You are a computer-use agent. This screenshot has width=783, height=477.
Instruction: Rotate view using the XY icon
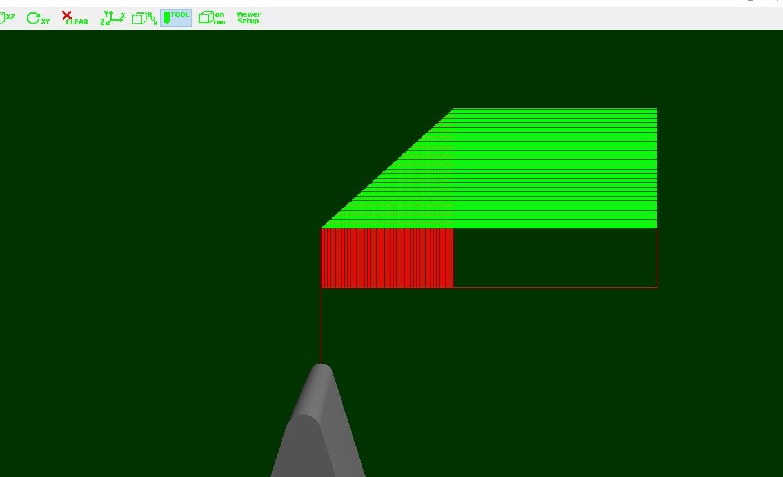(x=38, y=18)
